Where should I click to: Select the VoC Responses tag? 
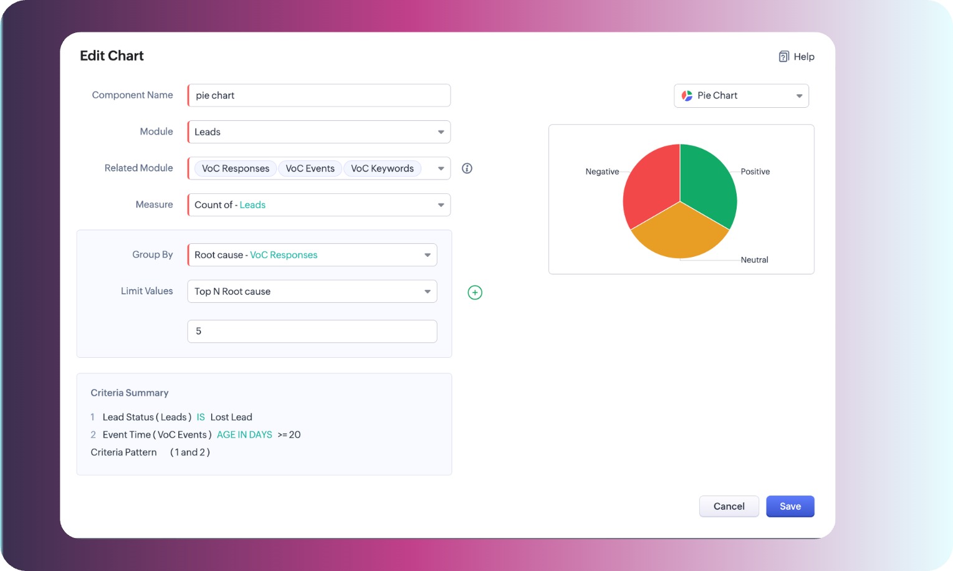(236, 168)
